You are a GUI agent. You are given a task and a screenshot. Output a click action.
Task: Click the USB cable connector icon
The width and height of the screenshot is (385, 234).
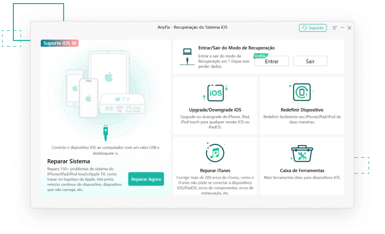[x=106, y=133]
